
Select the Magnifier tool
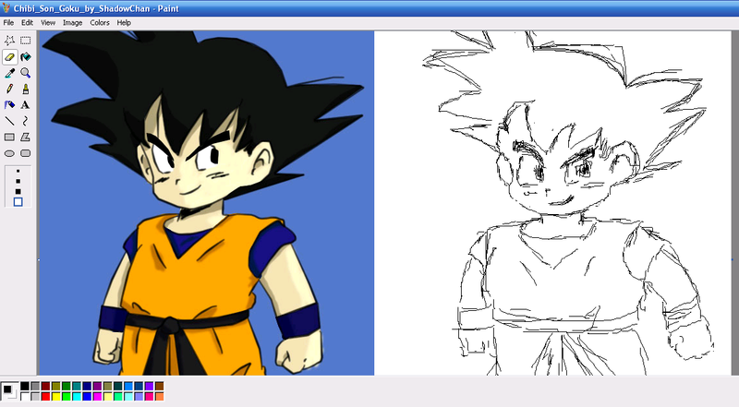(26, 73)
